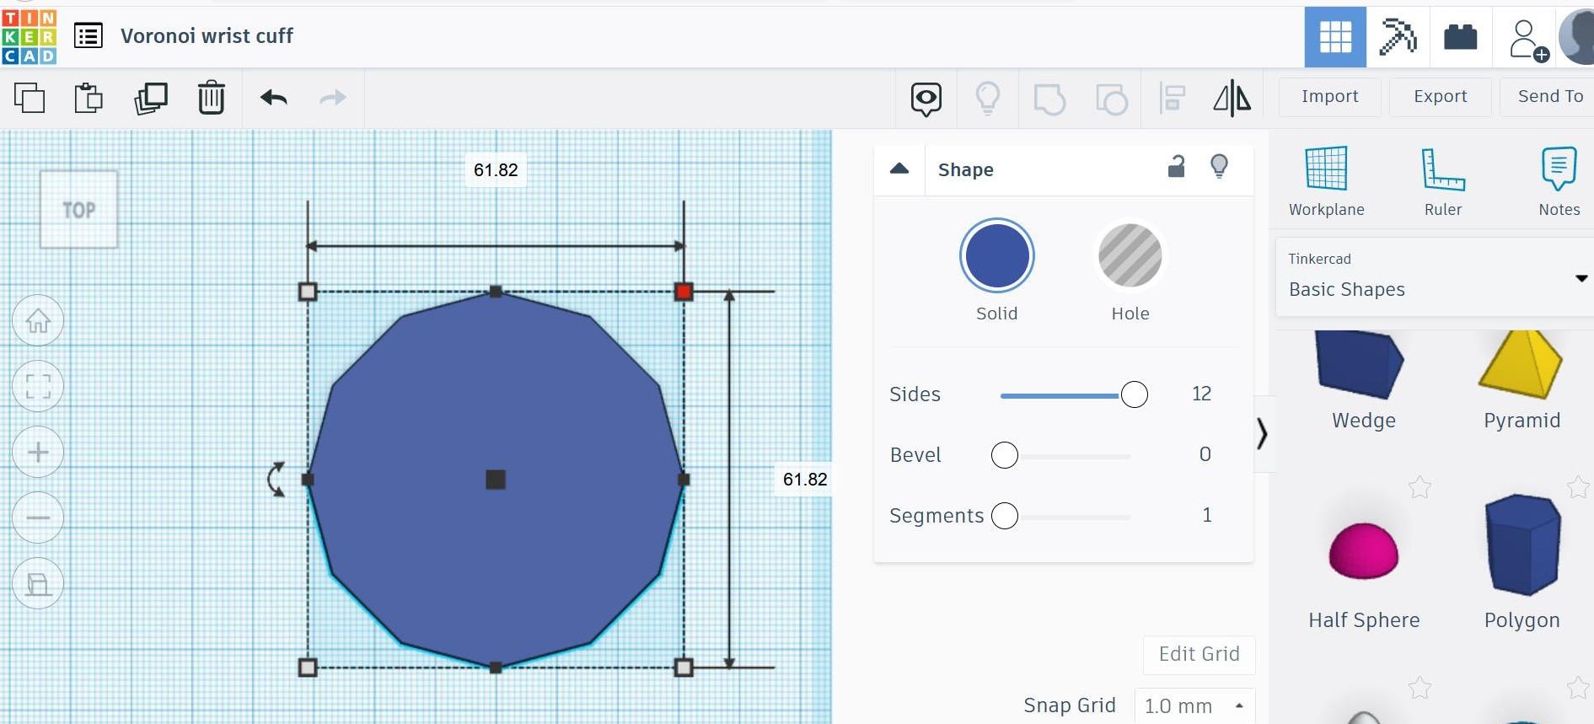This screenshot has height=724, width=1594.
Task: Click the Copy icon in the toolbar
Action: point(30,98)
